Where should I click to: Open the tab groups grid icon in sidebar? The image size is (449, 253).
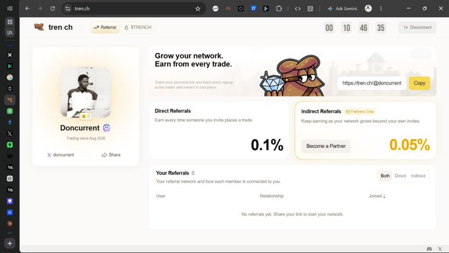click(10, 22)
